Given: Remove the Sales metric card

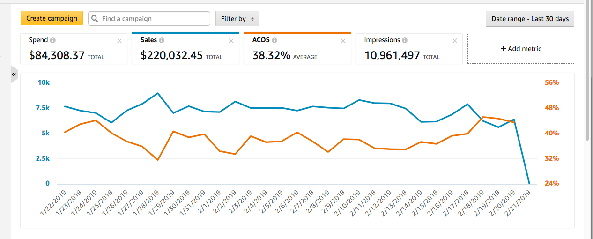Looking at the screenshot, I should [231, 41].
